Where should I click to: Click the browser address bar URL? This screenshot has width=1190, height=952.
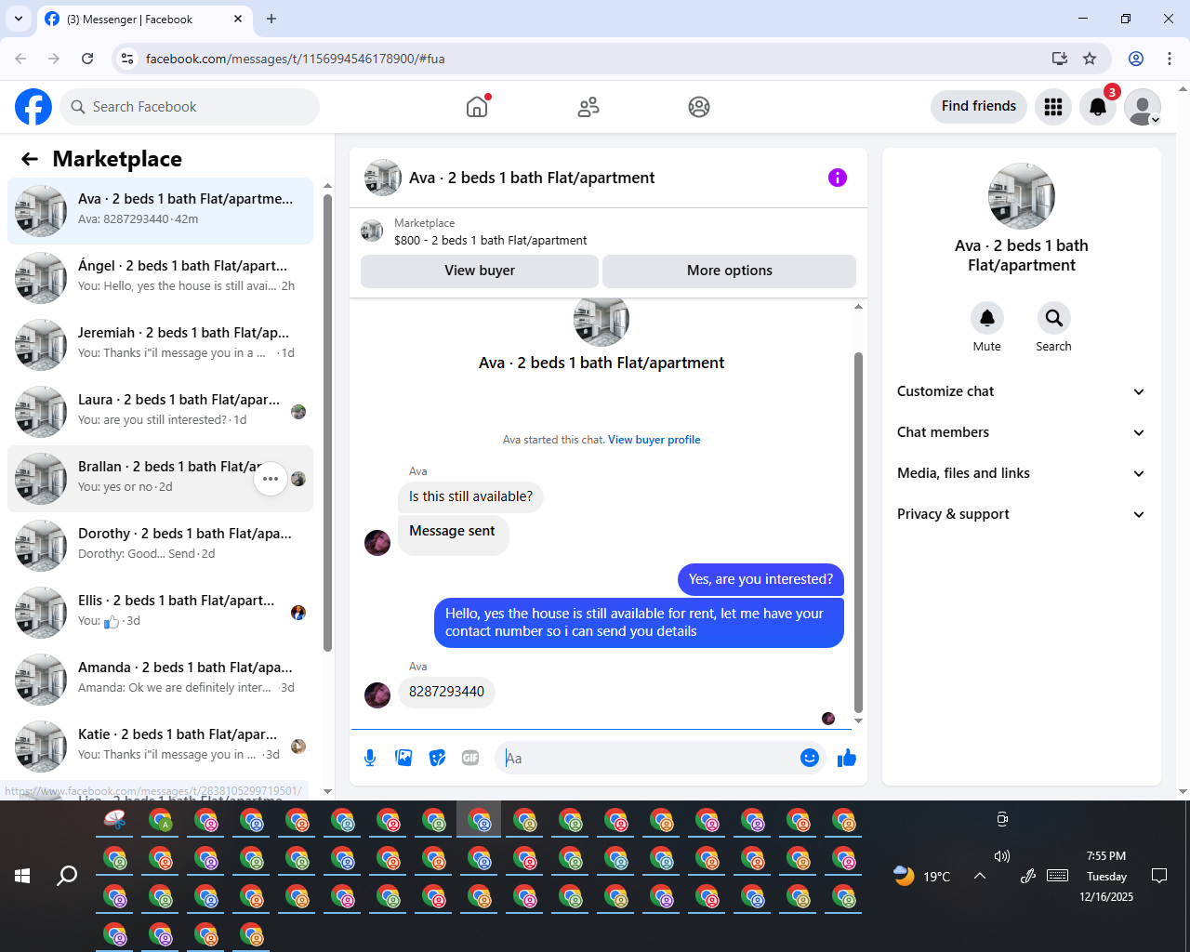coord(296,59)
